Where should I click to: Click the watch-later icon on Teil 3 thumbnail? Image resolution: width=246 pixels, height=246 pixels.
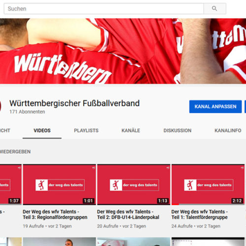(x=93, y=168)
